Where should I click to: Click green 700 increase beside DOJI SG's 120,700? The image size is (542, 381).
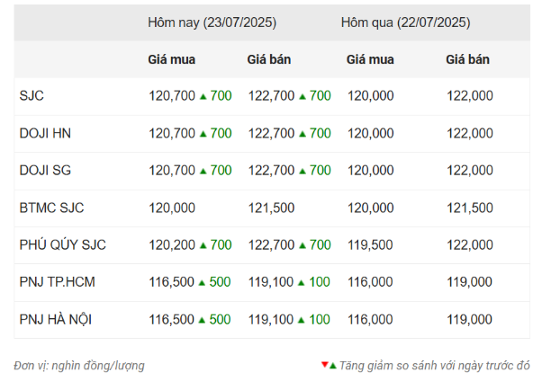[x=221, y=171]
